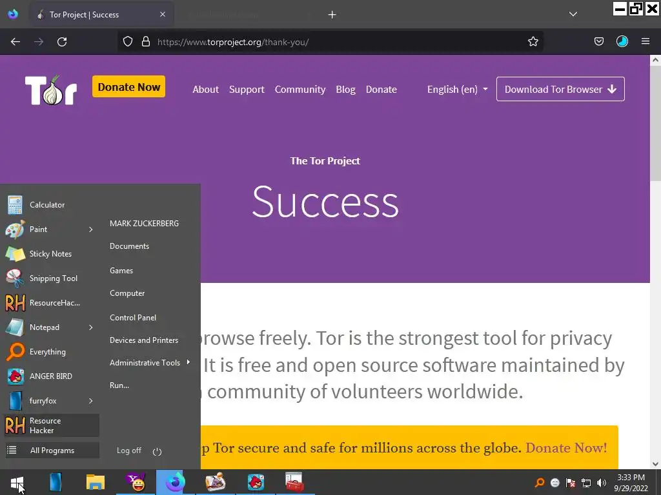
Task: Open the Pocket save icon
Action: [598, 42]
